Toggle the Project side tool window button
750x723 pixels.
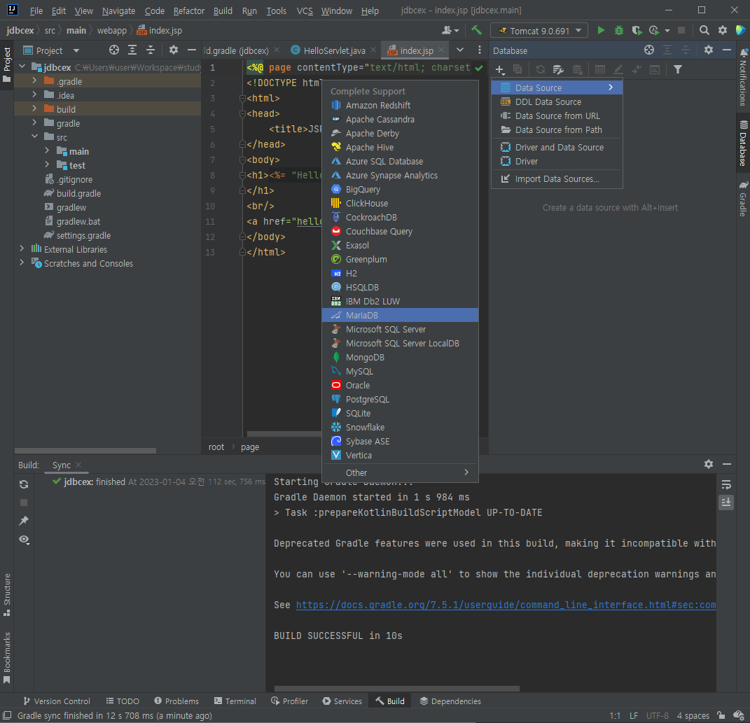pos(7,64)
